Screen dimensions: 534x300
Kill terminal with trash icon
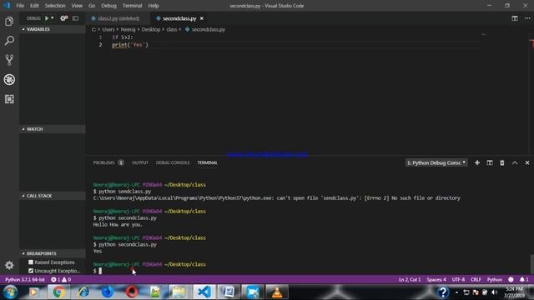502,163
